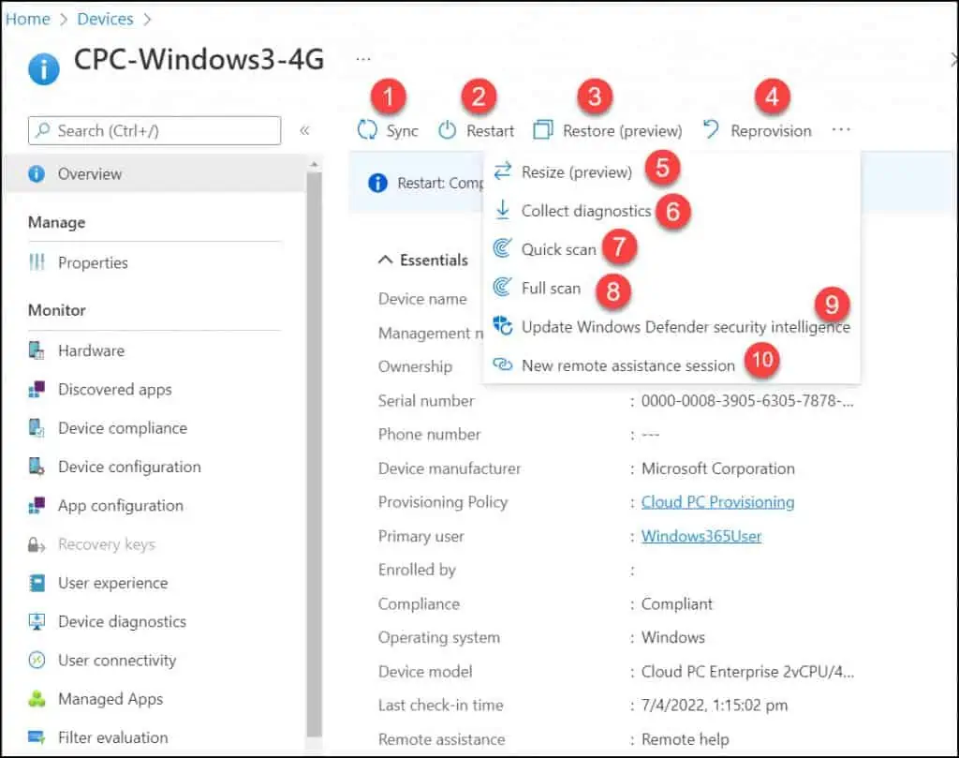Viewport: 959px width, 758px height.
Task: Click the Defender shield update icon
Action: click(502, 325)
